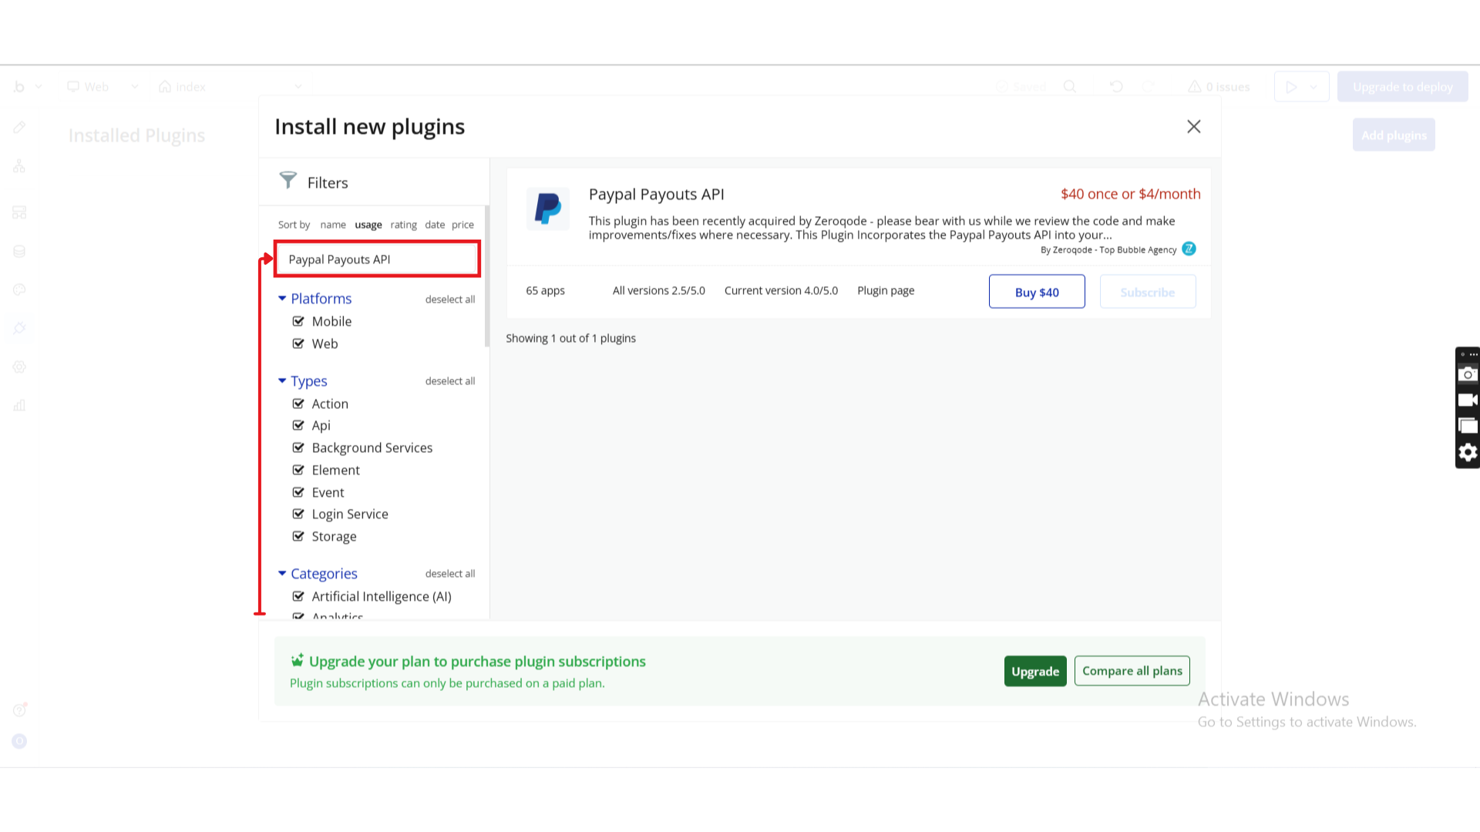
Task: Click the screenshot camera icon on side toolbar
Action: click(x=1467, y=374)
